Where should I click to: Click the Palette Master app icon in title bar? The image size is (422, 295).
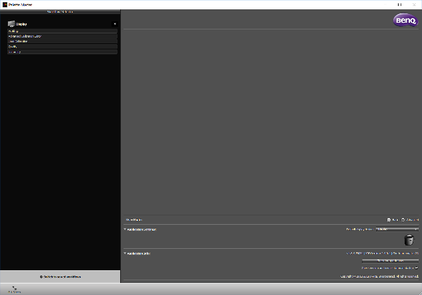(x=5, y=5)
